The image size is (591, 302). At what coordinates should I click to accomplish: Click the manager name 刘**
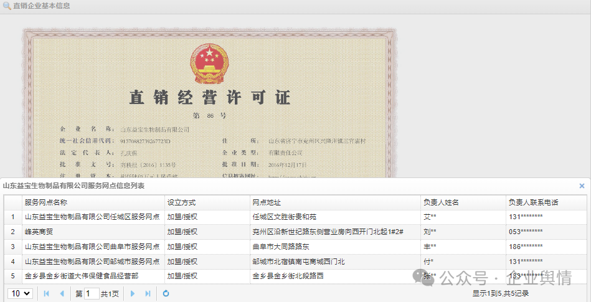point(430,232)
